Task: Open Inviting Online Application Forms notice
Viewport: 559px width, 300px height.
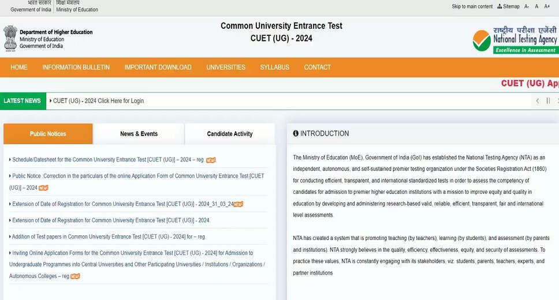Action: [x=137, y=264]
